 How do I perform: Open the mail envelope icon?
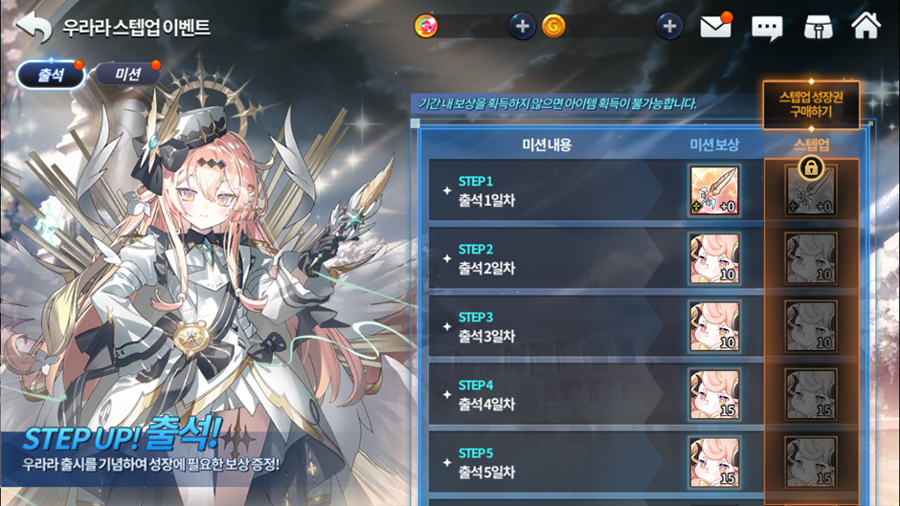716,26
